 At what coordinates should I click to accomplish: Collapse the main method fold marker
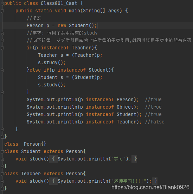pos(2,11)
